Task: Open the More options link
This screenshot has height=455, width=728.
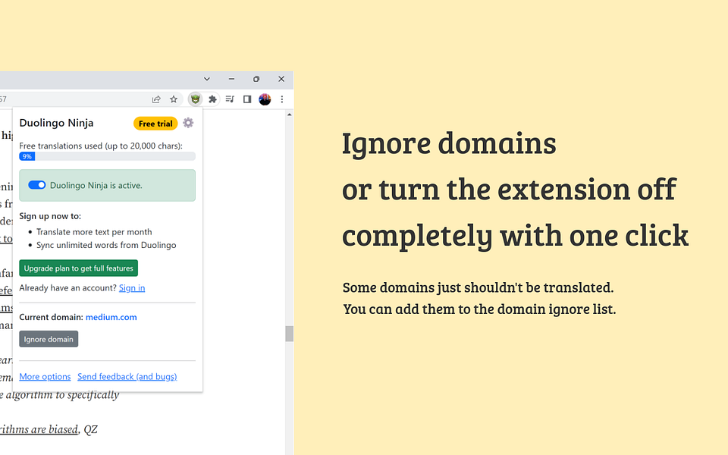Action: tap(45, 377)
